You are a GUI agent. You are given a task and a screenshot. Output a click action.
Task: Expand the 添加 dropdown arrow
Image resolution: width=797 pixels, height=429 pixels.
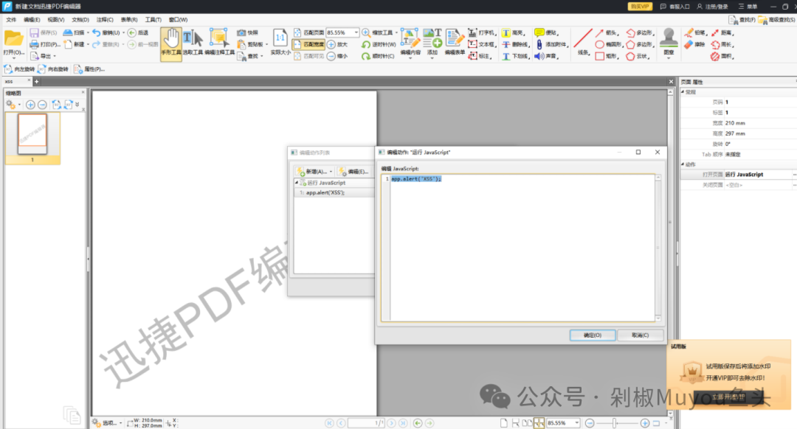[432, 58]
